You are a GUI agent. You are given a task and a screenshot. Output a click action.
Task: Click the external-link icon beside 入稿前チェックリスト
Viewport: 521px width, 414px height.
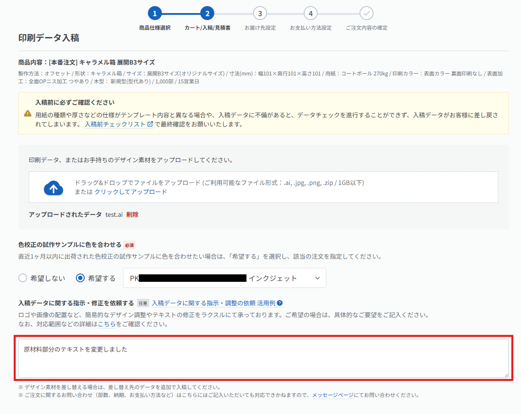pos(150,124)
